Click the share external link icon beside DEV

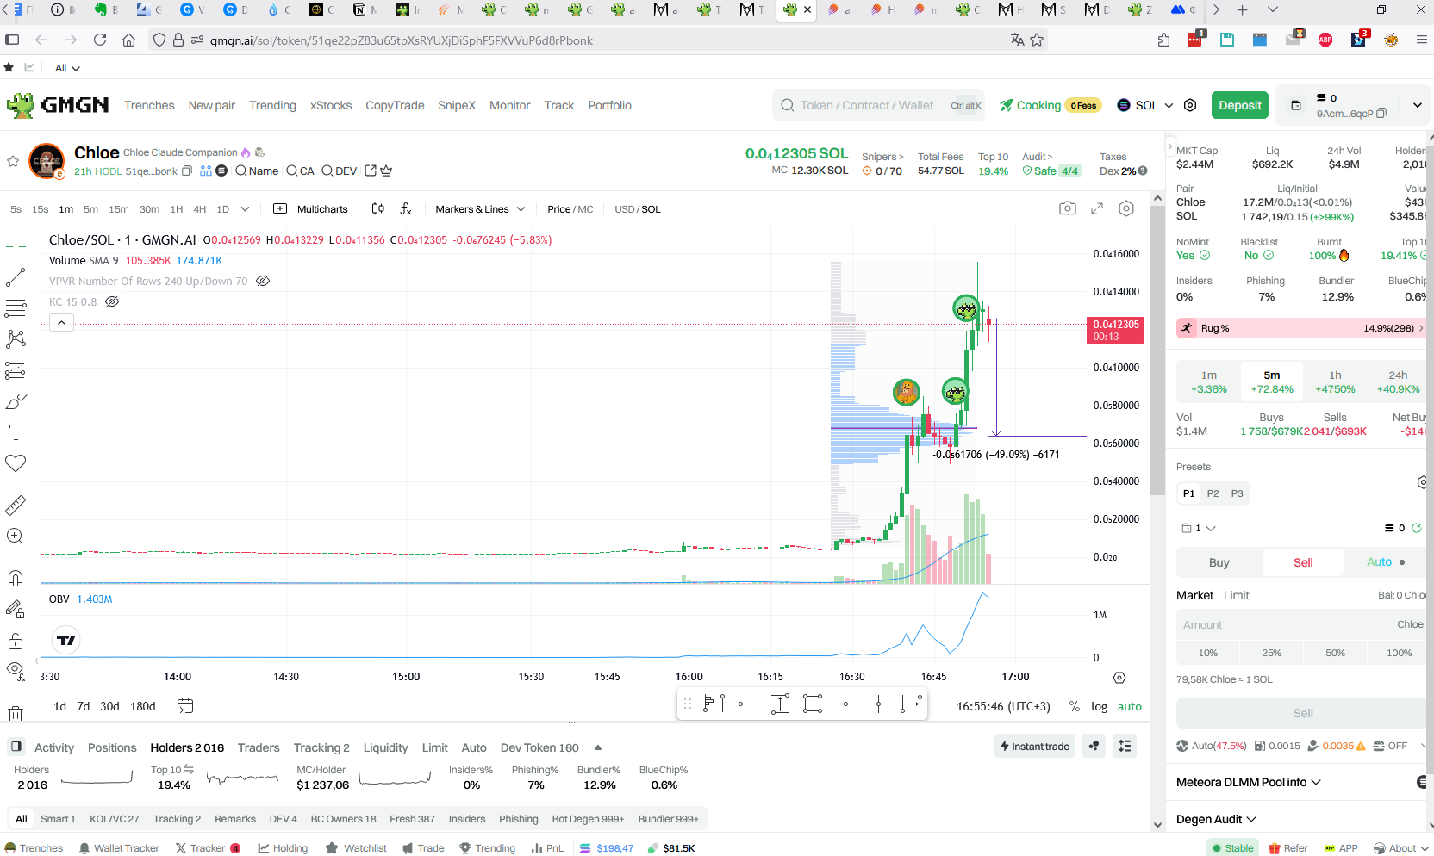click(371, 171)
